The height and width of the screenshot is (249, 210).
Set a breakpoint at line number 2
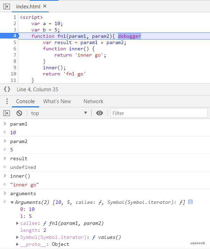(15, 23)
